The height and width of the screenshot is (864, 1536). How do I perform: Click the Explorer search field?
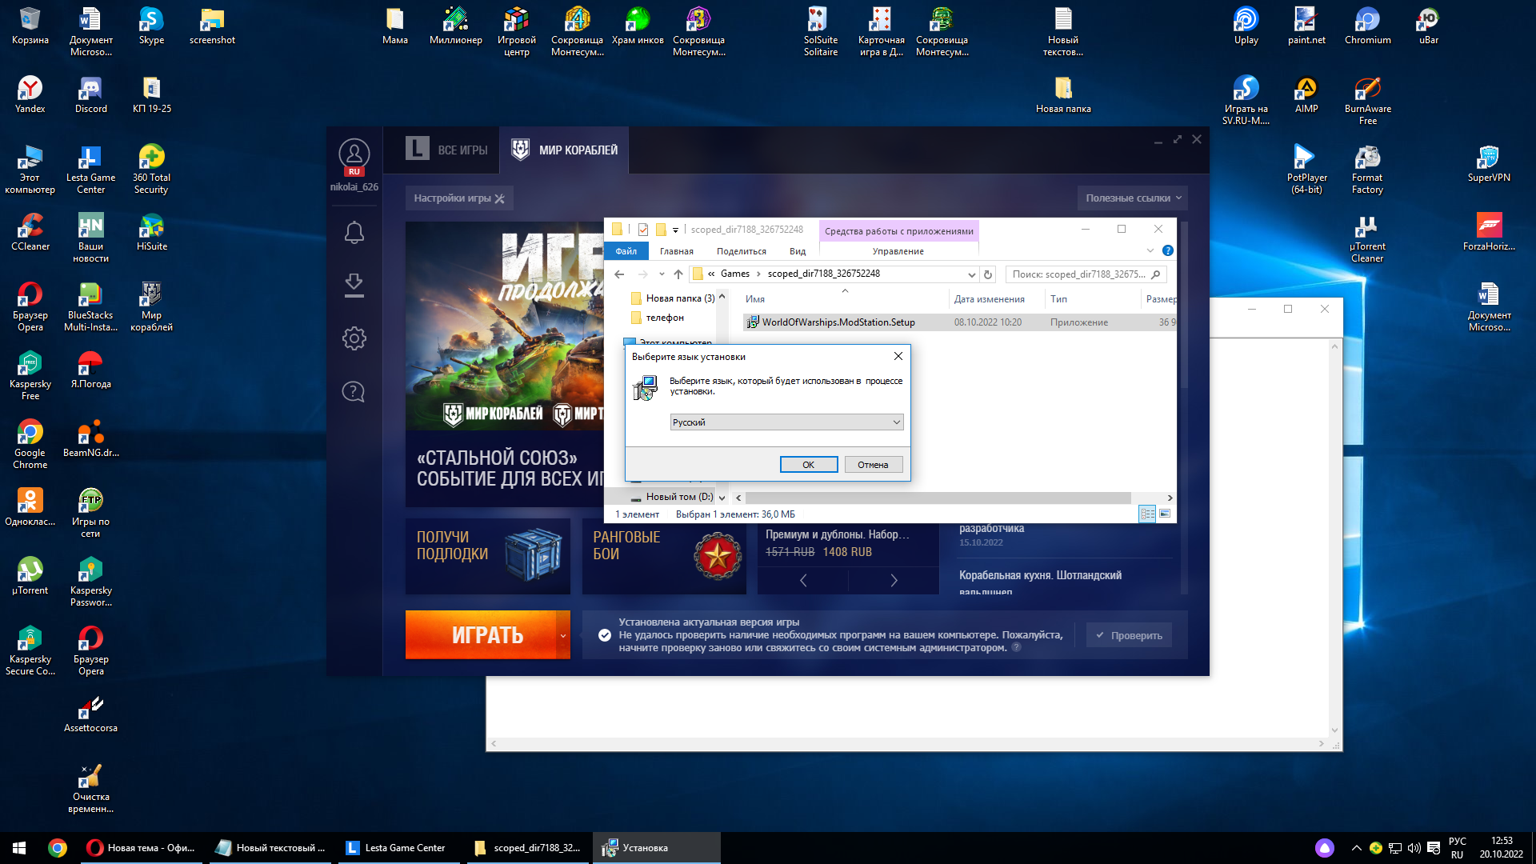(1086, 274)
